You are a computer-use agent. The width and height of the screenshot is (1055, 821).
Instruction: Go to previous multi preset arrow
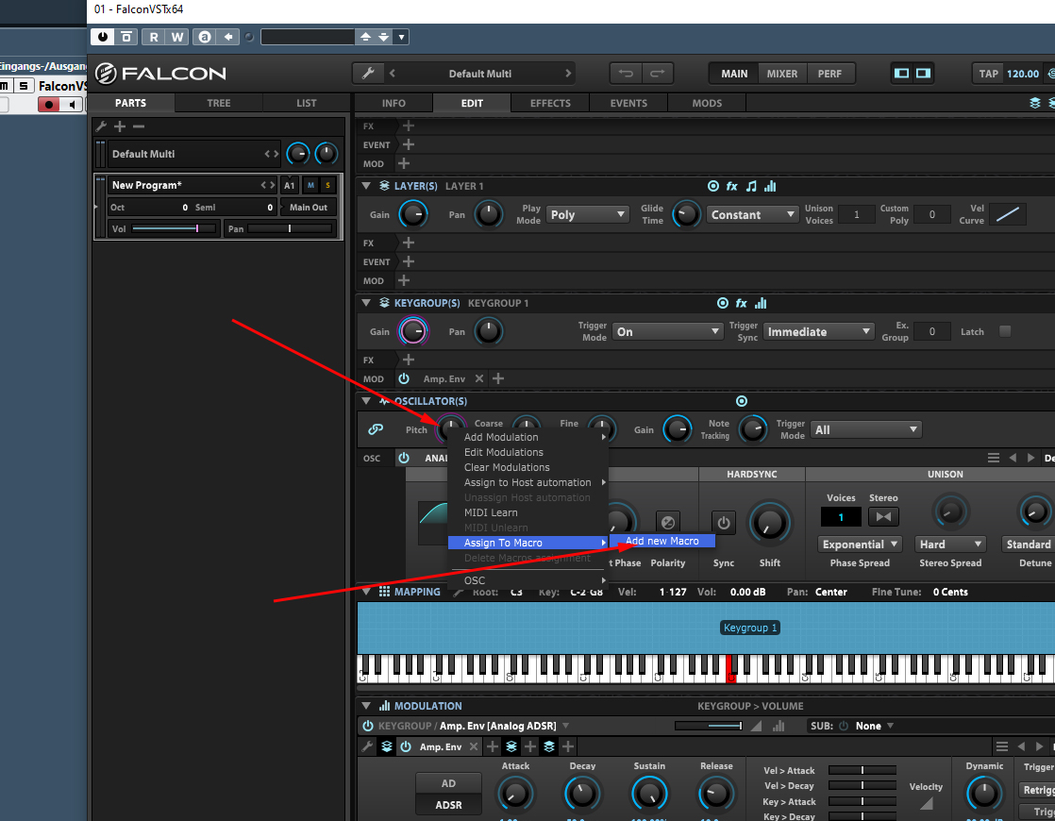[x=393, y=74]
